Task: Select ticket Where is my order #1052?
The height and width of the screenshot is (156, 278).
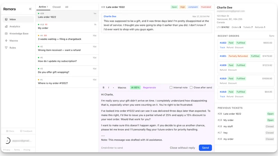Action: (67, 81)
